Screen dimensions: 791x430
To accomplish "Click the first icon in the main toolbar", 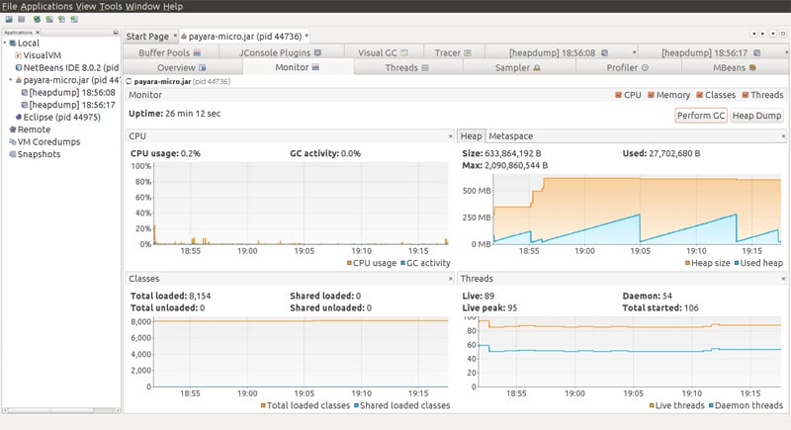I will [8, 19].
